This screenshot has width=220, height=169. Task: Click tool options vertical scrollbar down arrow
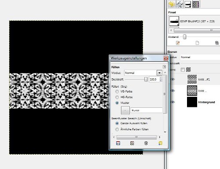(x=165, y=132)
